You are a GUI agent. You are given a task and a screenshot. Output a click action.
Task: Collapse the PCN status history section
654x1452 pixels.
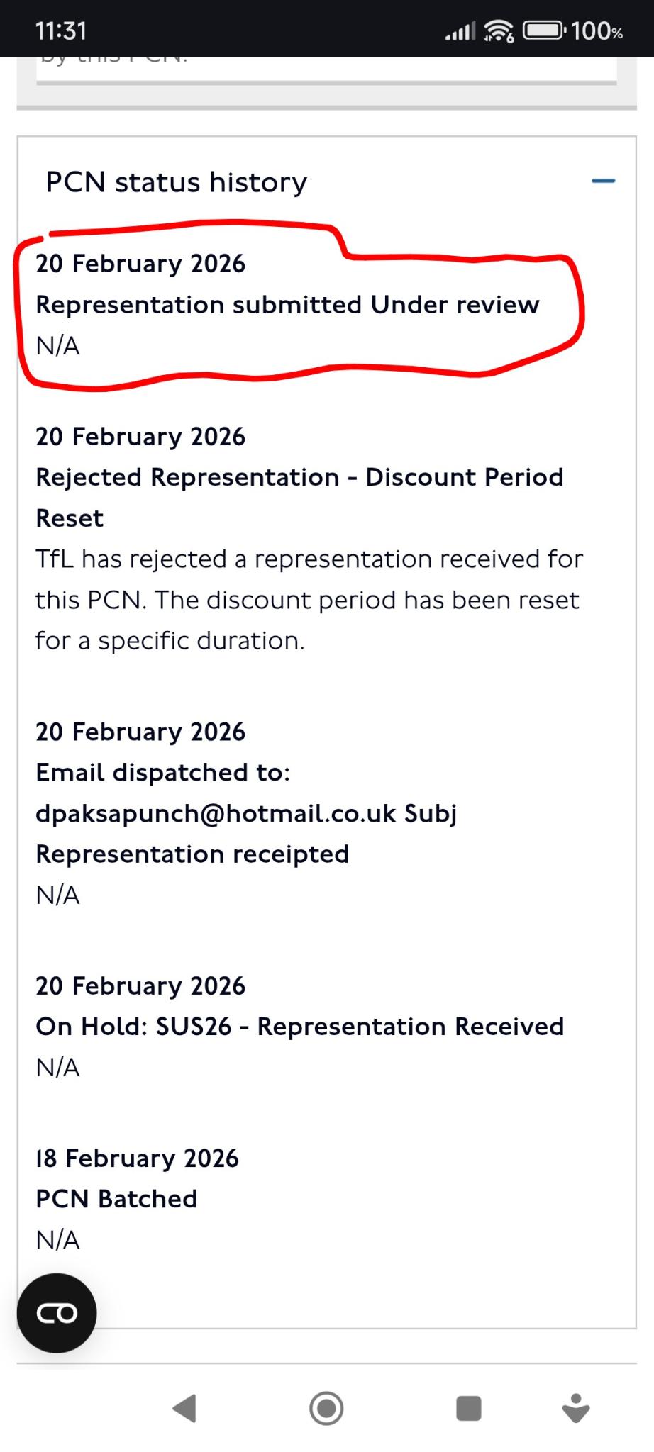click(x=603, y=181)
